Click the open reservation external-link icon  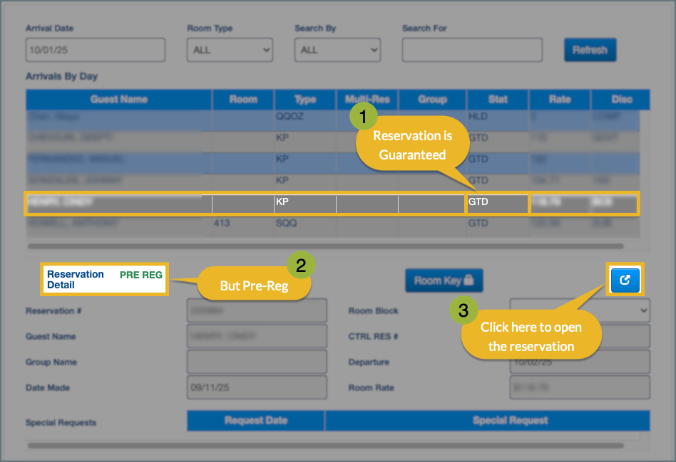pos(625,280)
